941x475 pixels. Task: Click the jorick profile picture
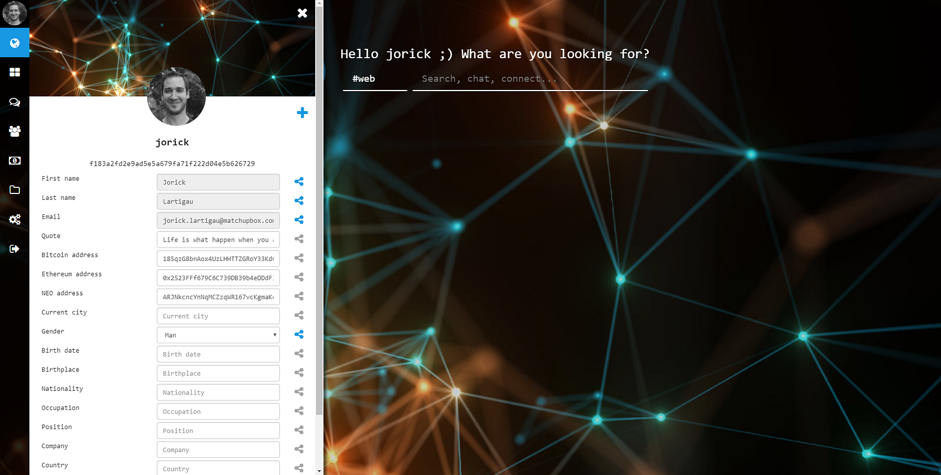pos(176,96)
